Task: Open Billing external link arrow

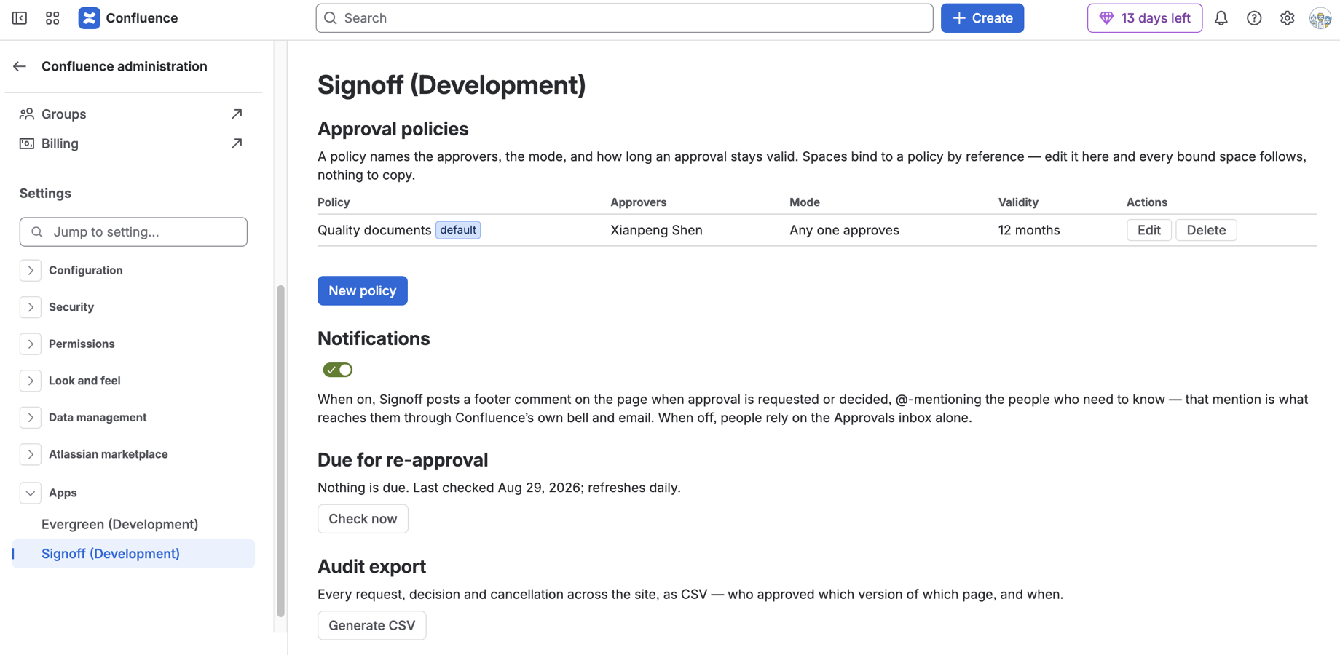Action: 237,143
